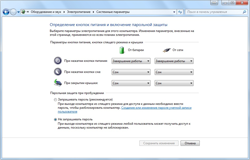
Task: Click the При нажатии кнопки сна label
Action: [x=82, y=72]
